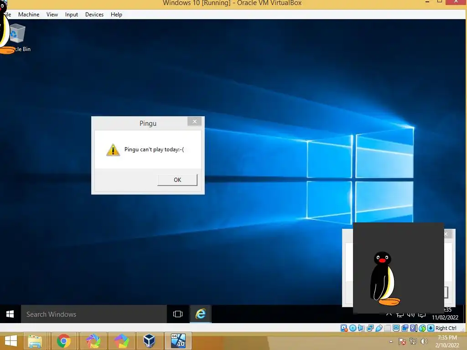This screenshot has height=350, width=467.
Task: Open guest volume tray icon
Action: pos(411,315)
